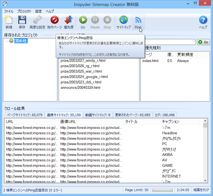Send Ping to search engines
The height and width of the screenshot is (196, 213).
click(x=138, y=22)
